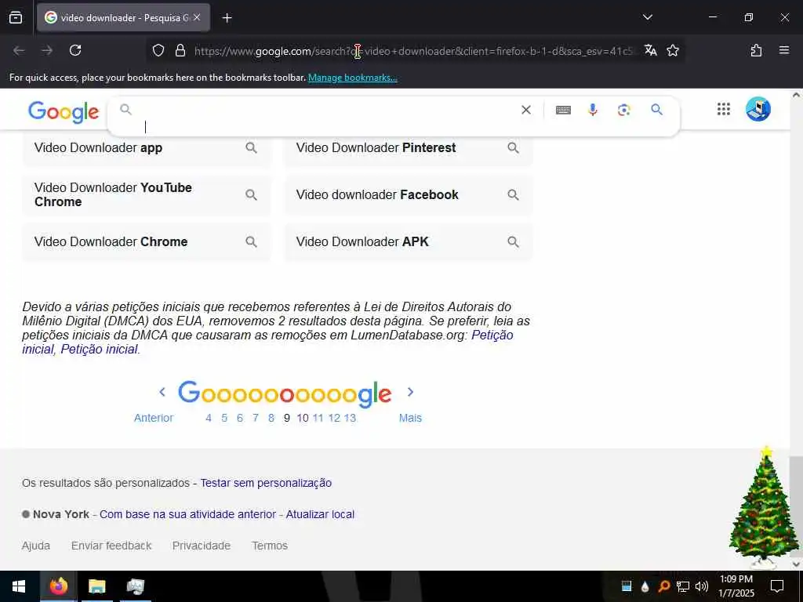Open File Explorer from taskbar
The width and height of the screenshot is (803, 602).
[x=96, y=586]
